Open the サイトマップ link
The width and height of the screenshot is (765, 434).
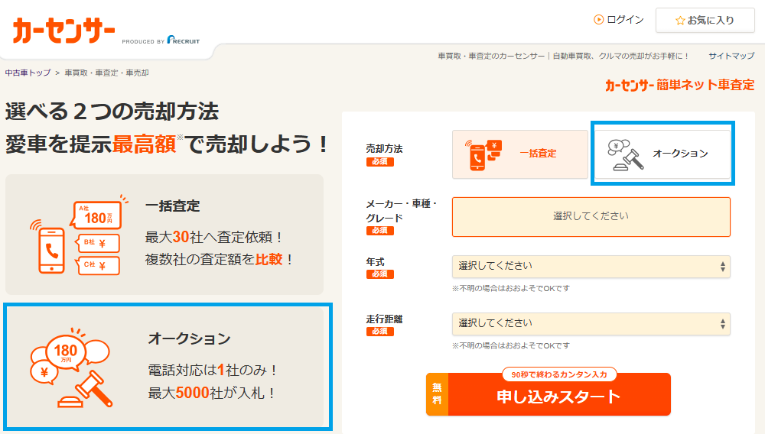(731, 56)
